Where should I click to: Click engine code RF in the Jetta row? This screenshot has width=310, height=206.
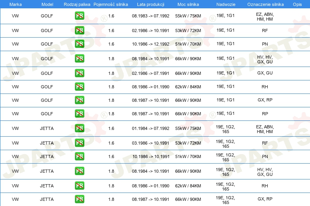[265, 143]
